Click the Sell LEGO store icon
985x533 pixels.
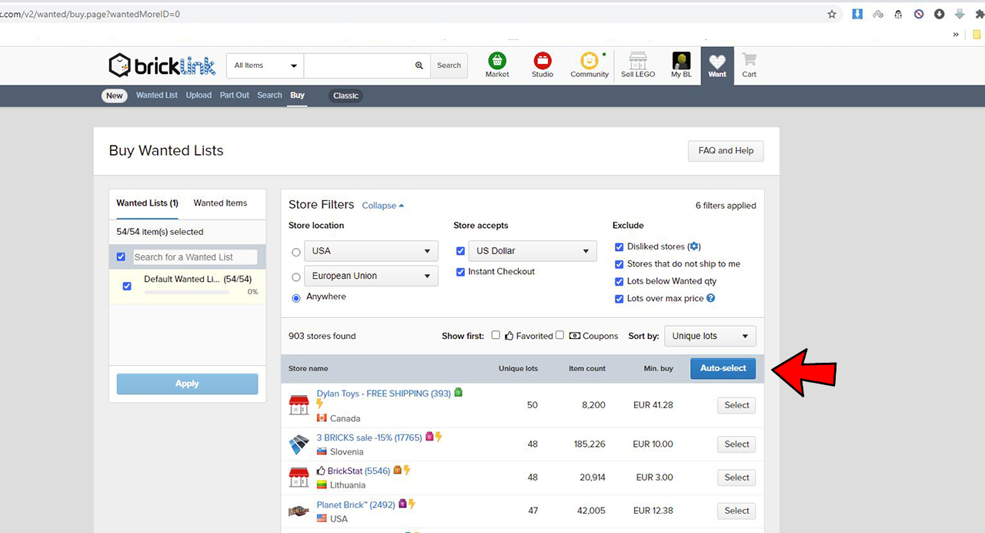637,62
